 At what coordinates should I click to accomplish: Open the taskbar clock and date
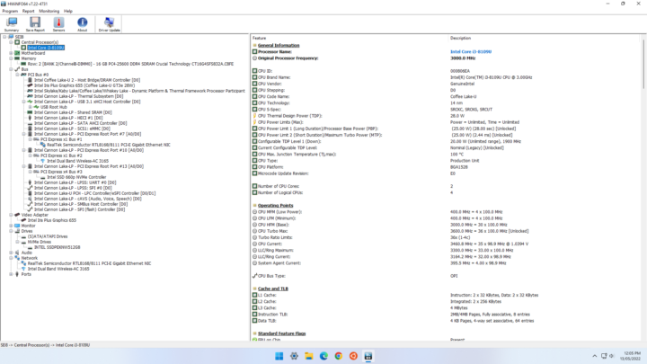point(632,356)
